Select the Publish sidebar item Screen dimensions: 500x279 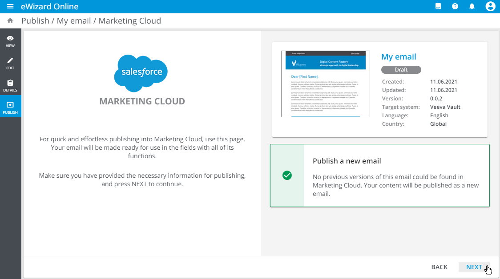coord(10,108)
